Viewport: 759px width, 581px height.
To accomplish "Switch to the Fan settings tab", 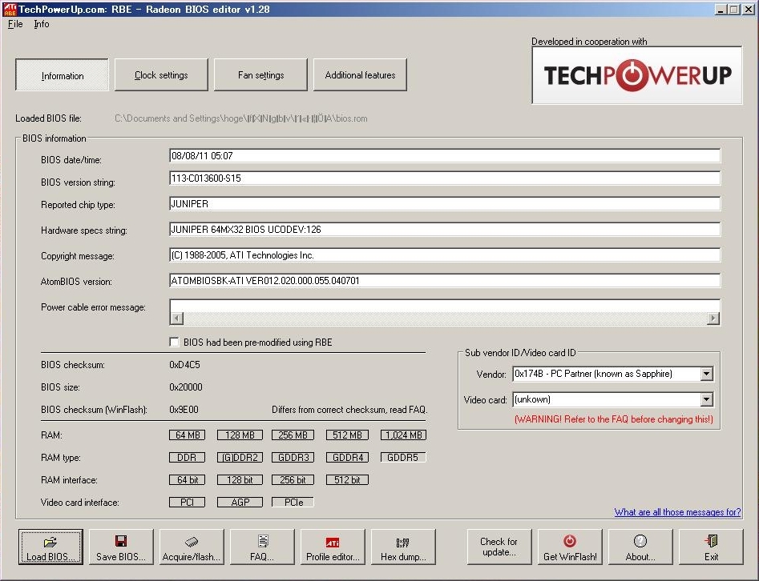I will click(x=261, y=75).
